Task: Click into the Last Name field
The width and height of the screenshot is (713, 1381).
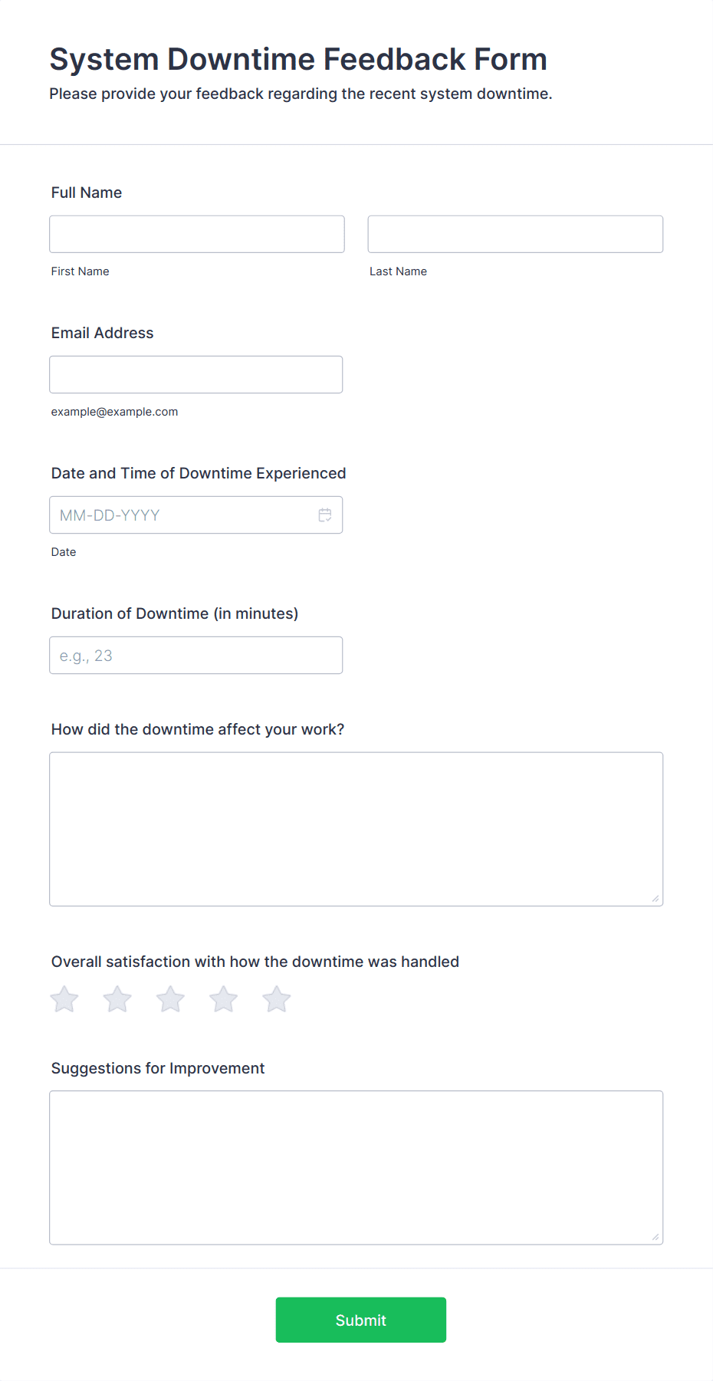Action: 515,234
